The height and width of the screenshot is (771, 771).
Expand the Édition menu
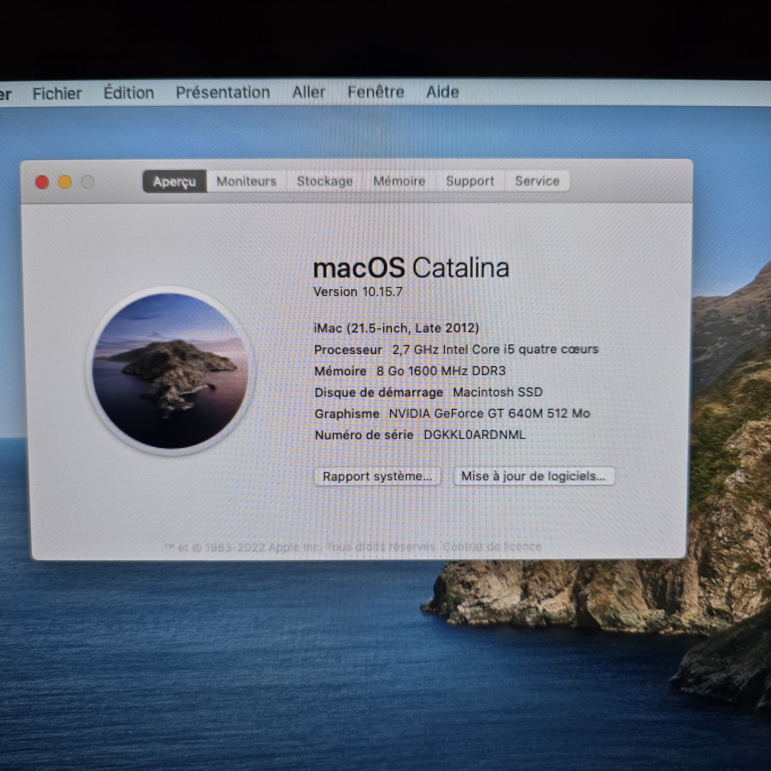pyautogui.click(x=129, y=93)
